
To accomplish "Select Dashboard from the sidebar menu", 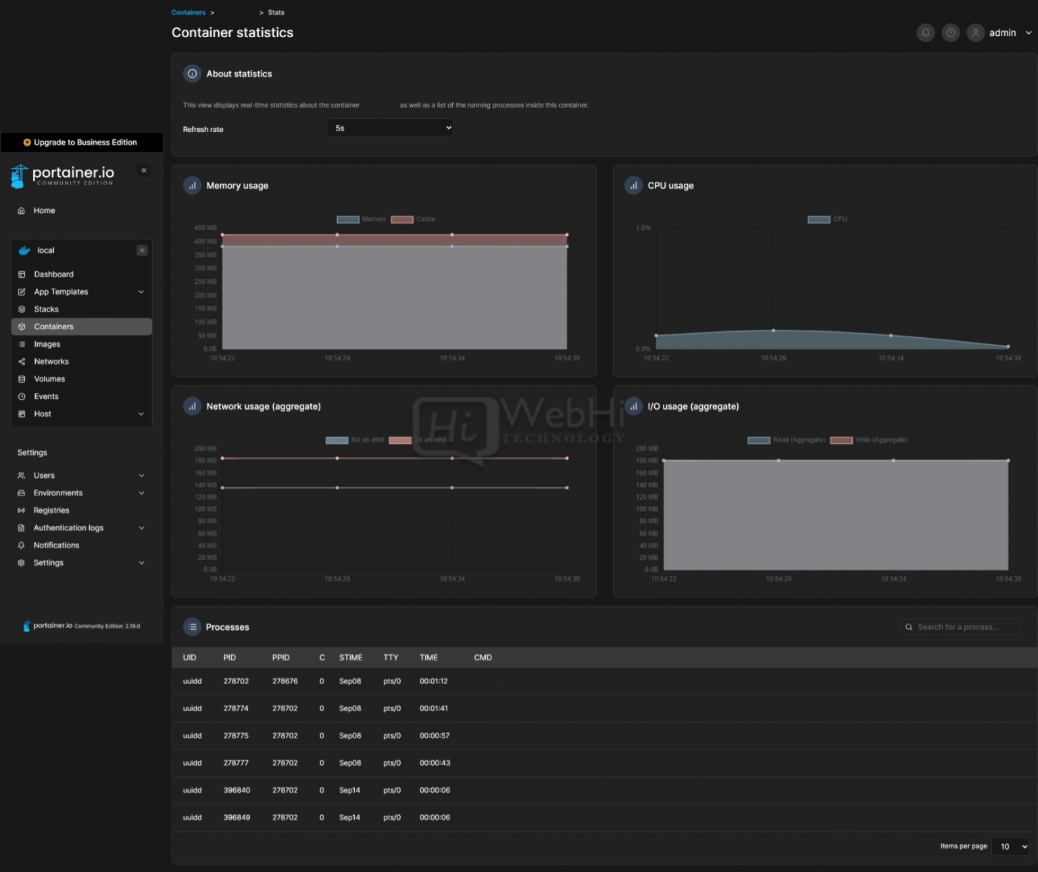I will point(53,274).
